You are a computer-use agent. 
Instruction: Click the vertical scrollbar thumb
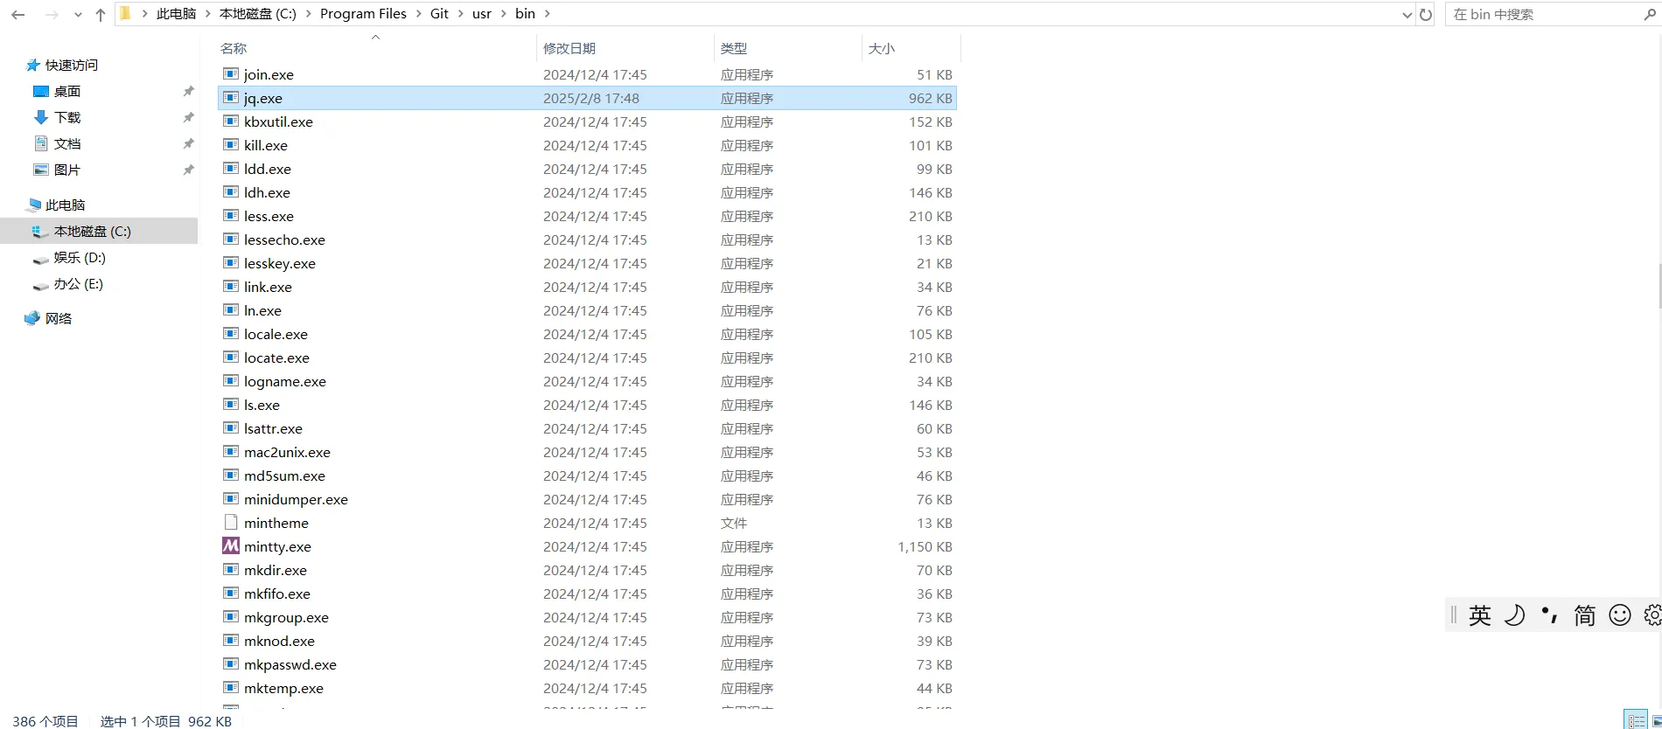click(1659, 286)
